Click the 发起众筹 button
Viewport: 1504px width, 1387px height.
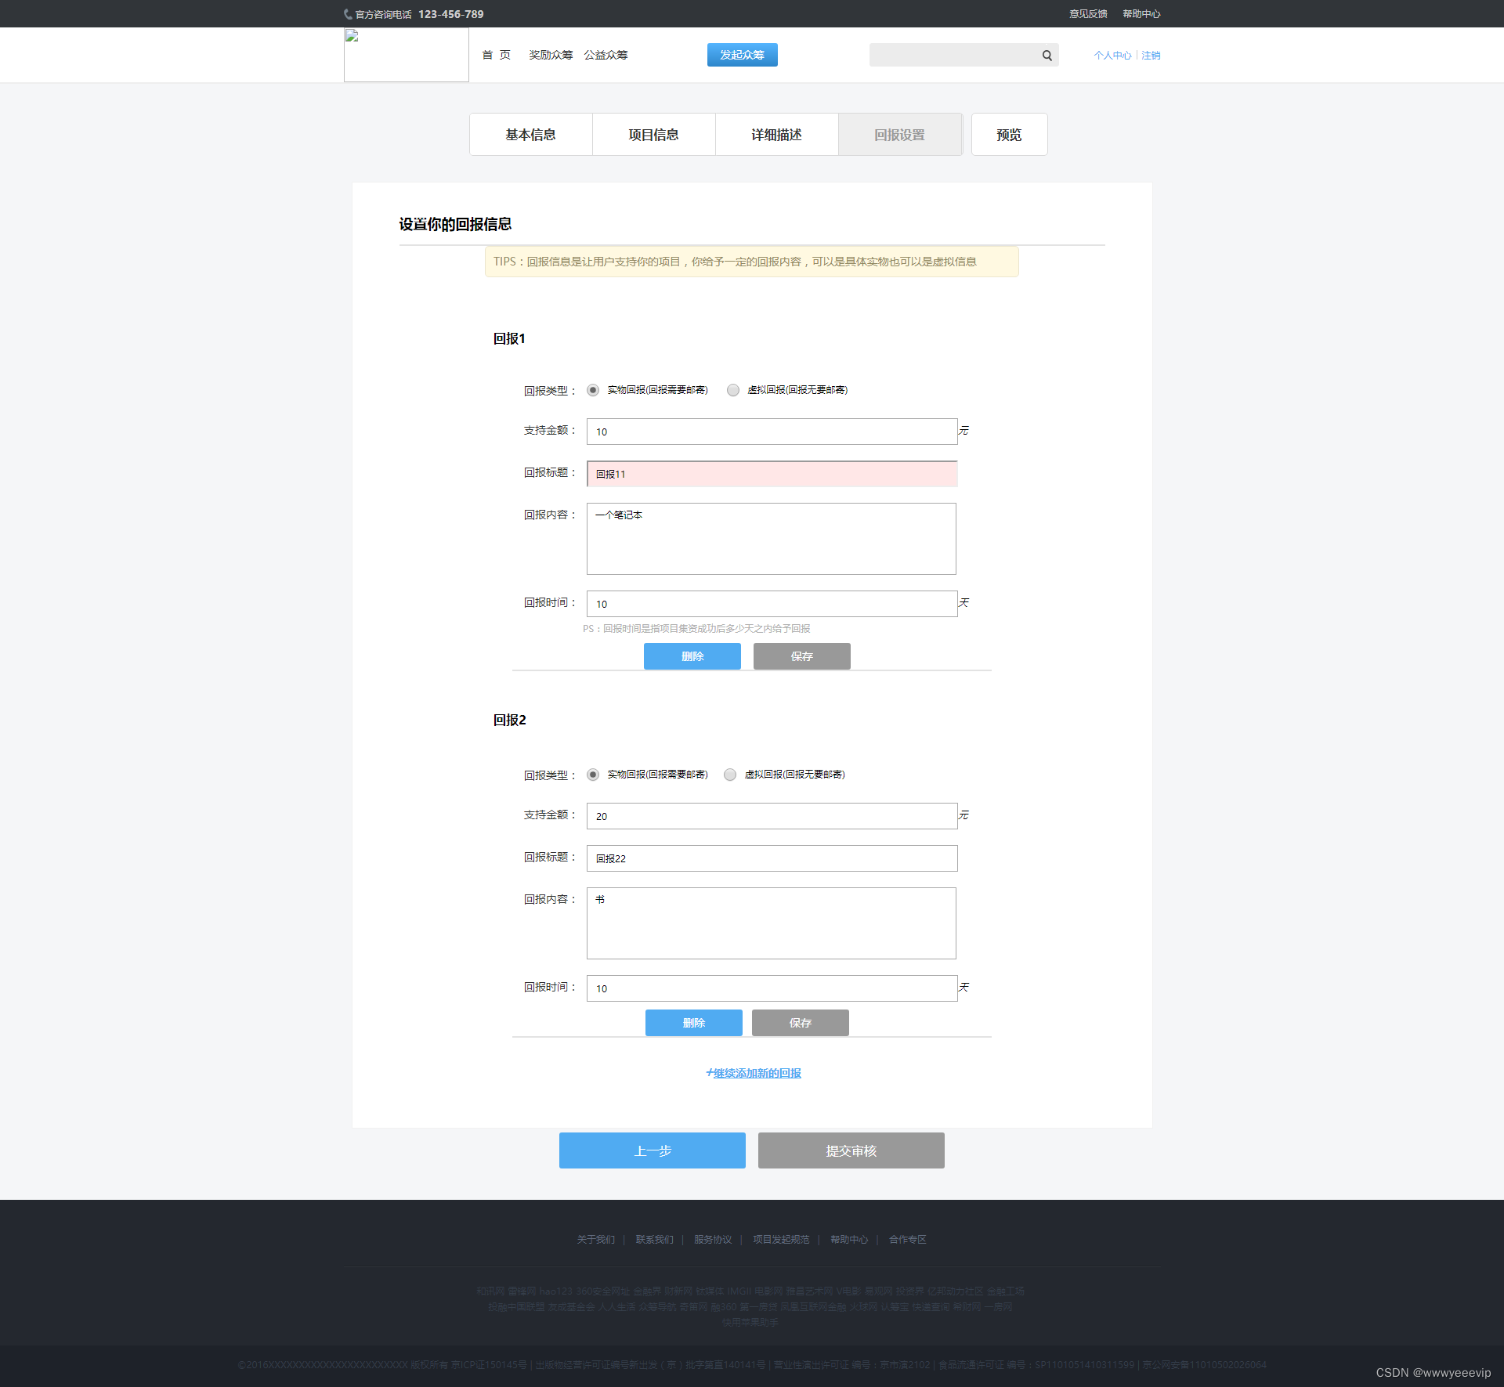coord(743,55)
